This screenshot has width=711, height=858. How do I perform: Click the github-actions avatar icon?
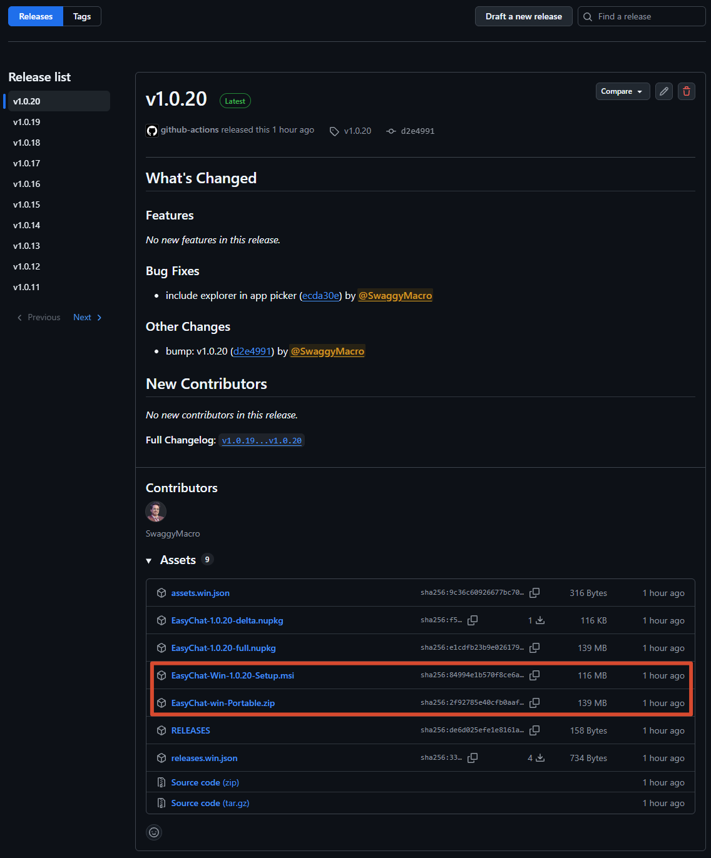tap(152, 131)
